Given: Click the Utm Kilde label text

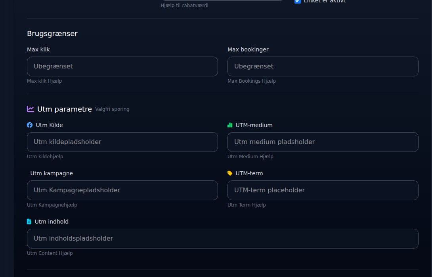Looking at the screenshot, I should point(49,125).
